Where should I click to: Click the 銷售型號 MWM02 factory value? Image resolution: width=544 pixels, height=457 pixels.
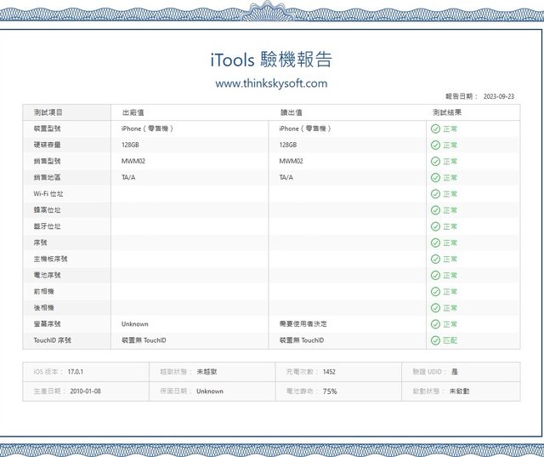pyautogui.click(x=133, y=161)
